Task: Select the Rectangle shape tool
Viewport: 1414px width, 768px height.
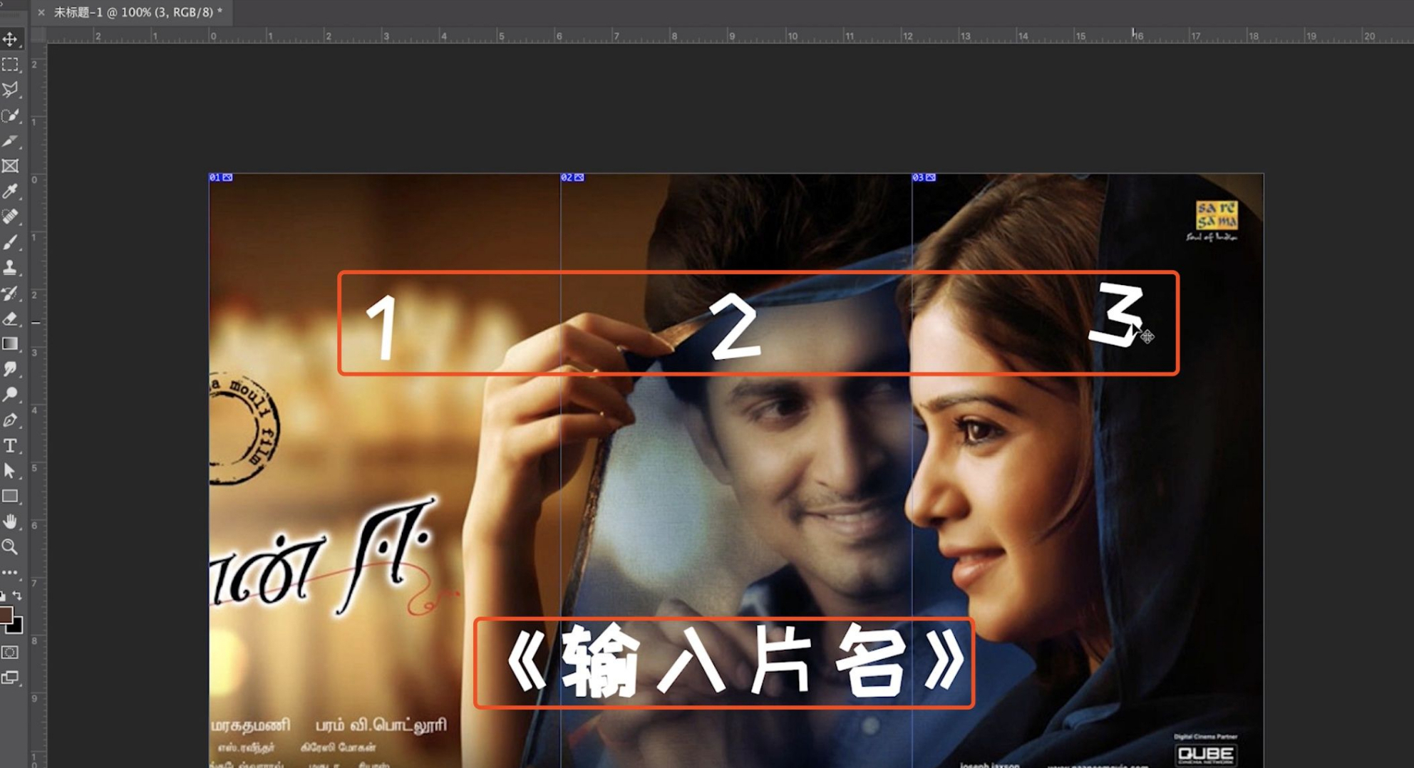Action: point(10,496)
